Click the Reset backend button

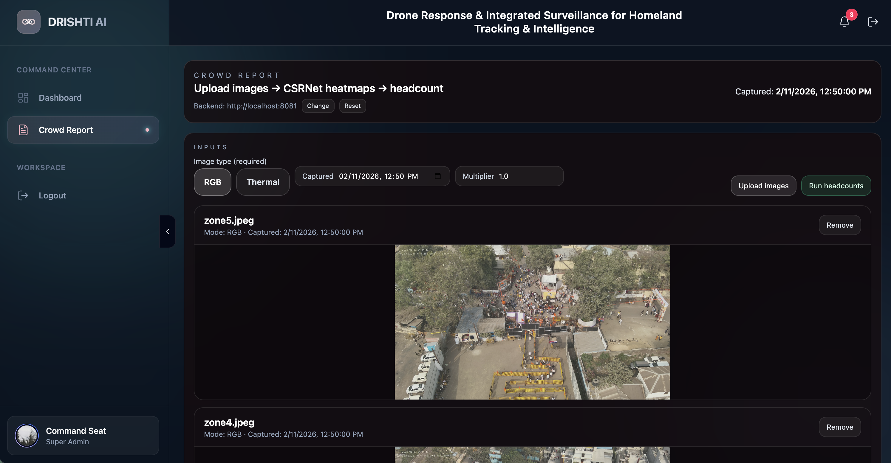pos(352,106)
